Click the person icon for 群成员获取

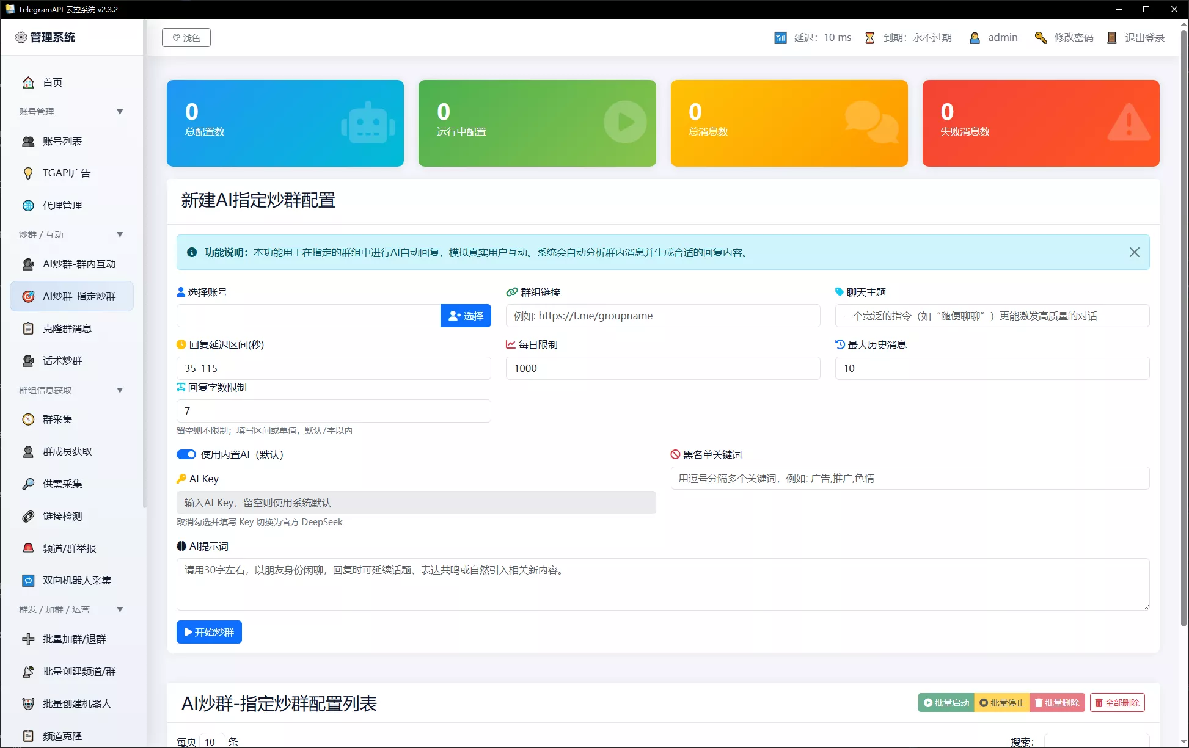point(28,452)
